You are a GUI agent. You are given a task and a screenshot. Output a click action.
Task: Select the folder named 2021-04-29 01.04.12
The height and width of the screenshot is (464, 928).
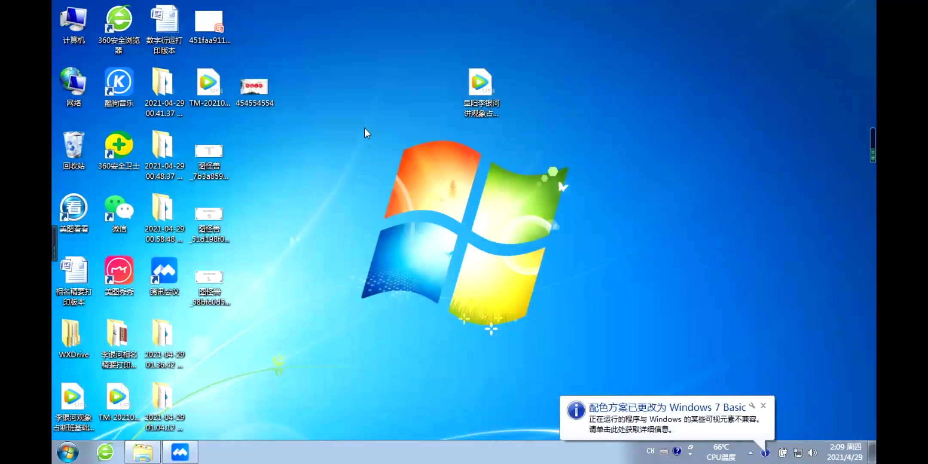point(164,407)
